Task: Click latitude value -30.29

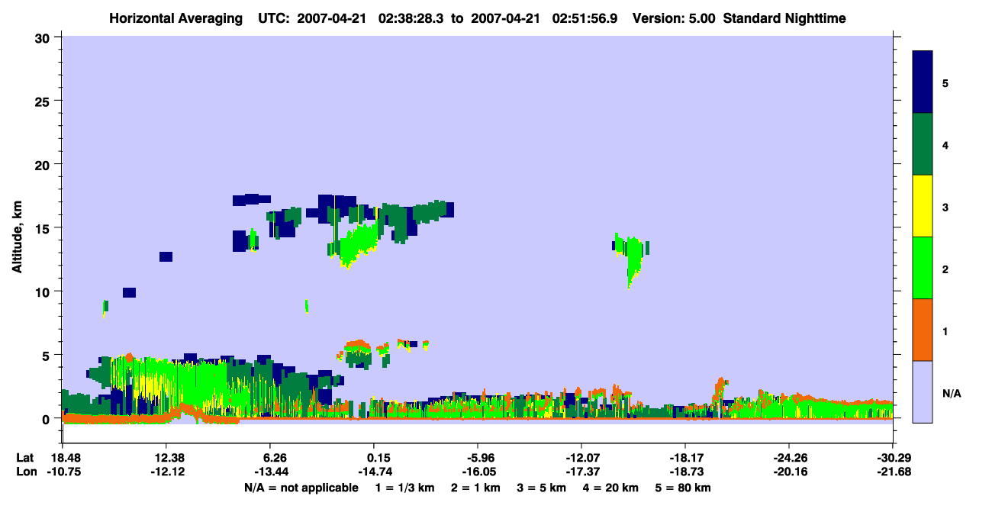Action: 893,458
